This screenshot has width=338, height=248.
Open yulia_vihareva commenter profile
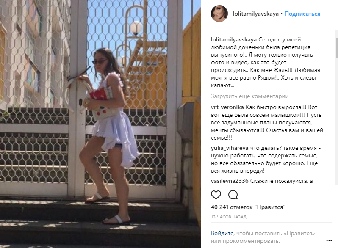[230, 148]
